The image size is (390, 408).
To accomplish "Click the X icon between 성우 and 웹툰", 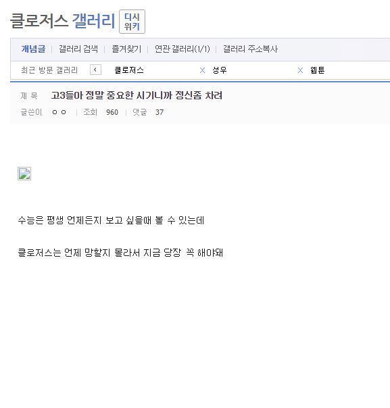I will click(x=300, y=70).
